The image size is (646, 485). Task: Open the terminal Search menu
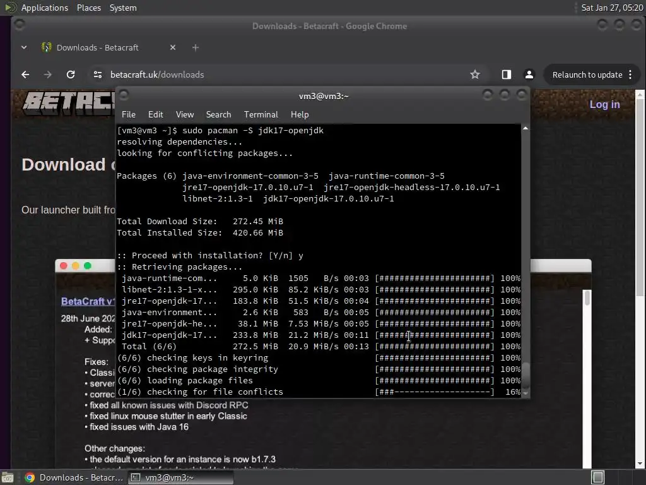[218, 115]
